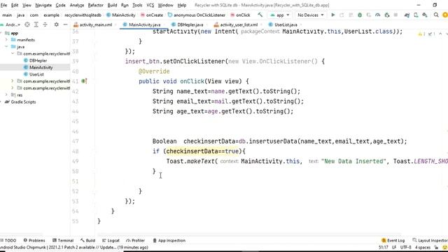Open the Refactor menu
Viewport: 448px width, 252px height.
coord(95,5)
